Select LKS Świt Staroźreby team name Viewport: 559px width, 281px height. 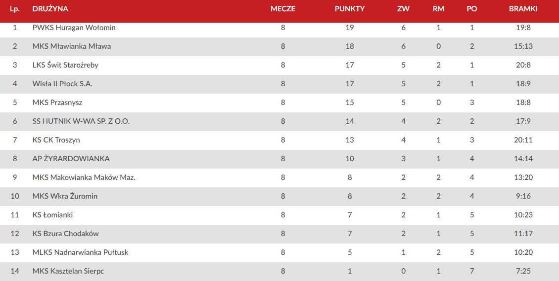pos(65,65)
